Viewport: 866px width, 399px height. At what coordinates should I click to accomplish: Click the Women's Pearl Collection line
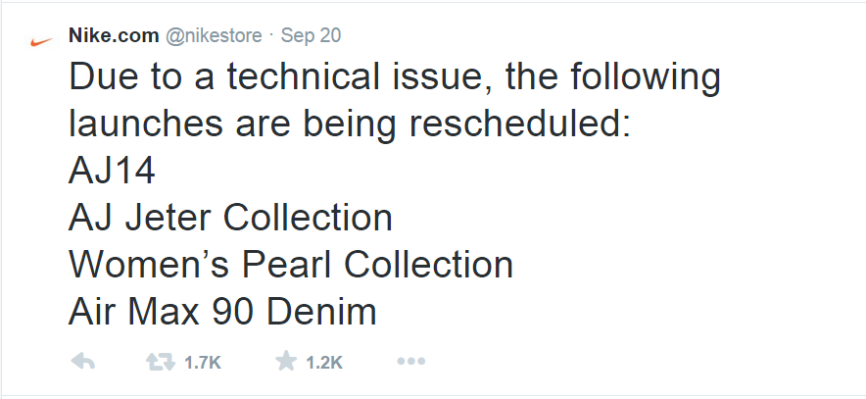291,265
